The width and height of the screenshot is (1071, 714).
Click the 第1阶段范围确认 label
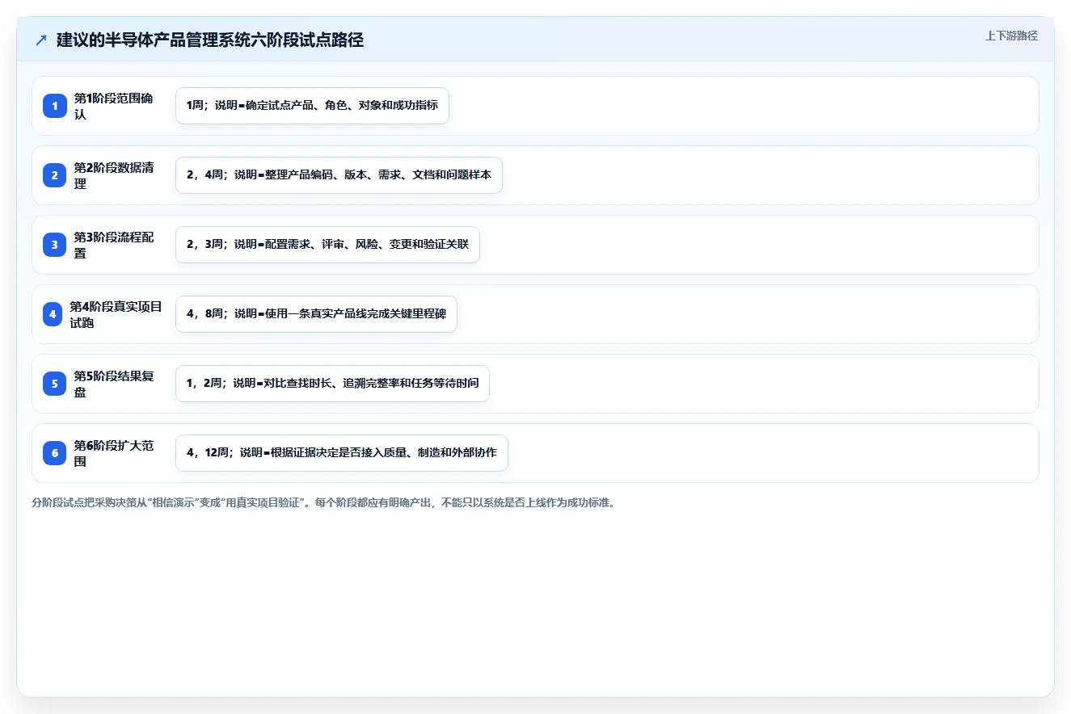tap(114, 106)
